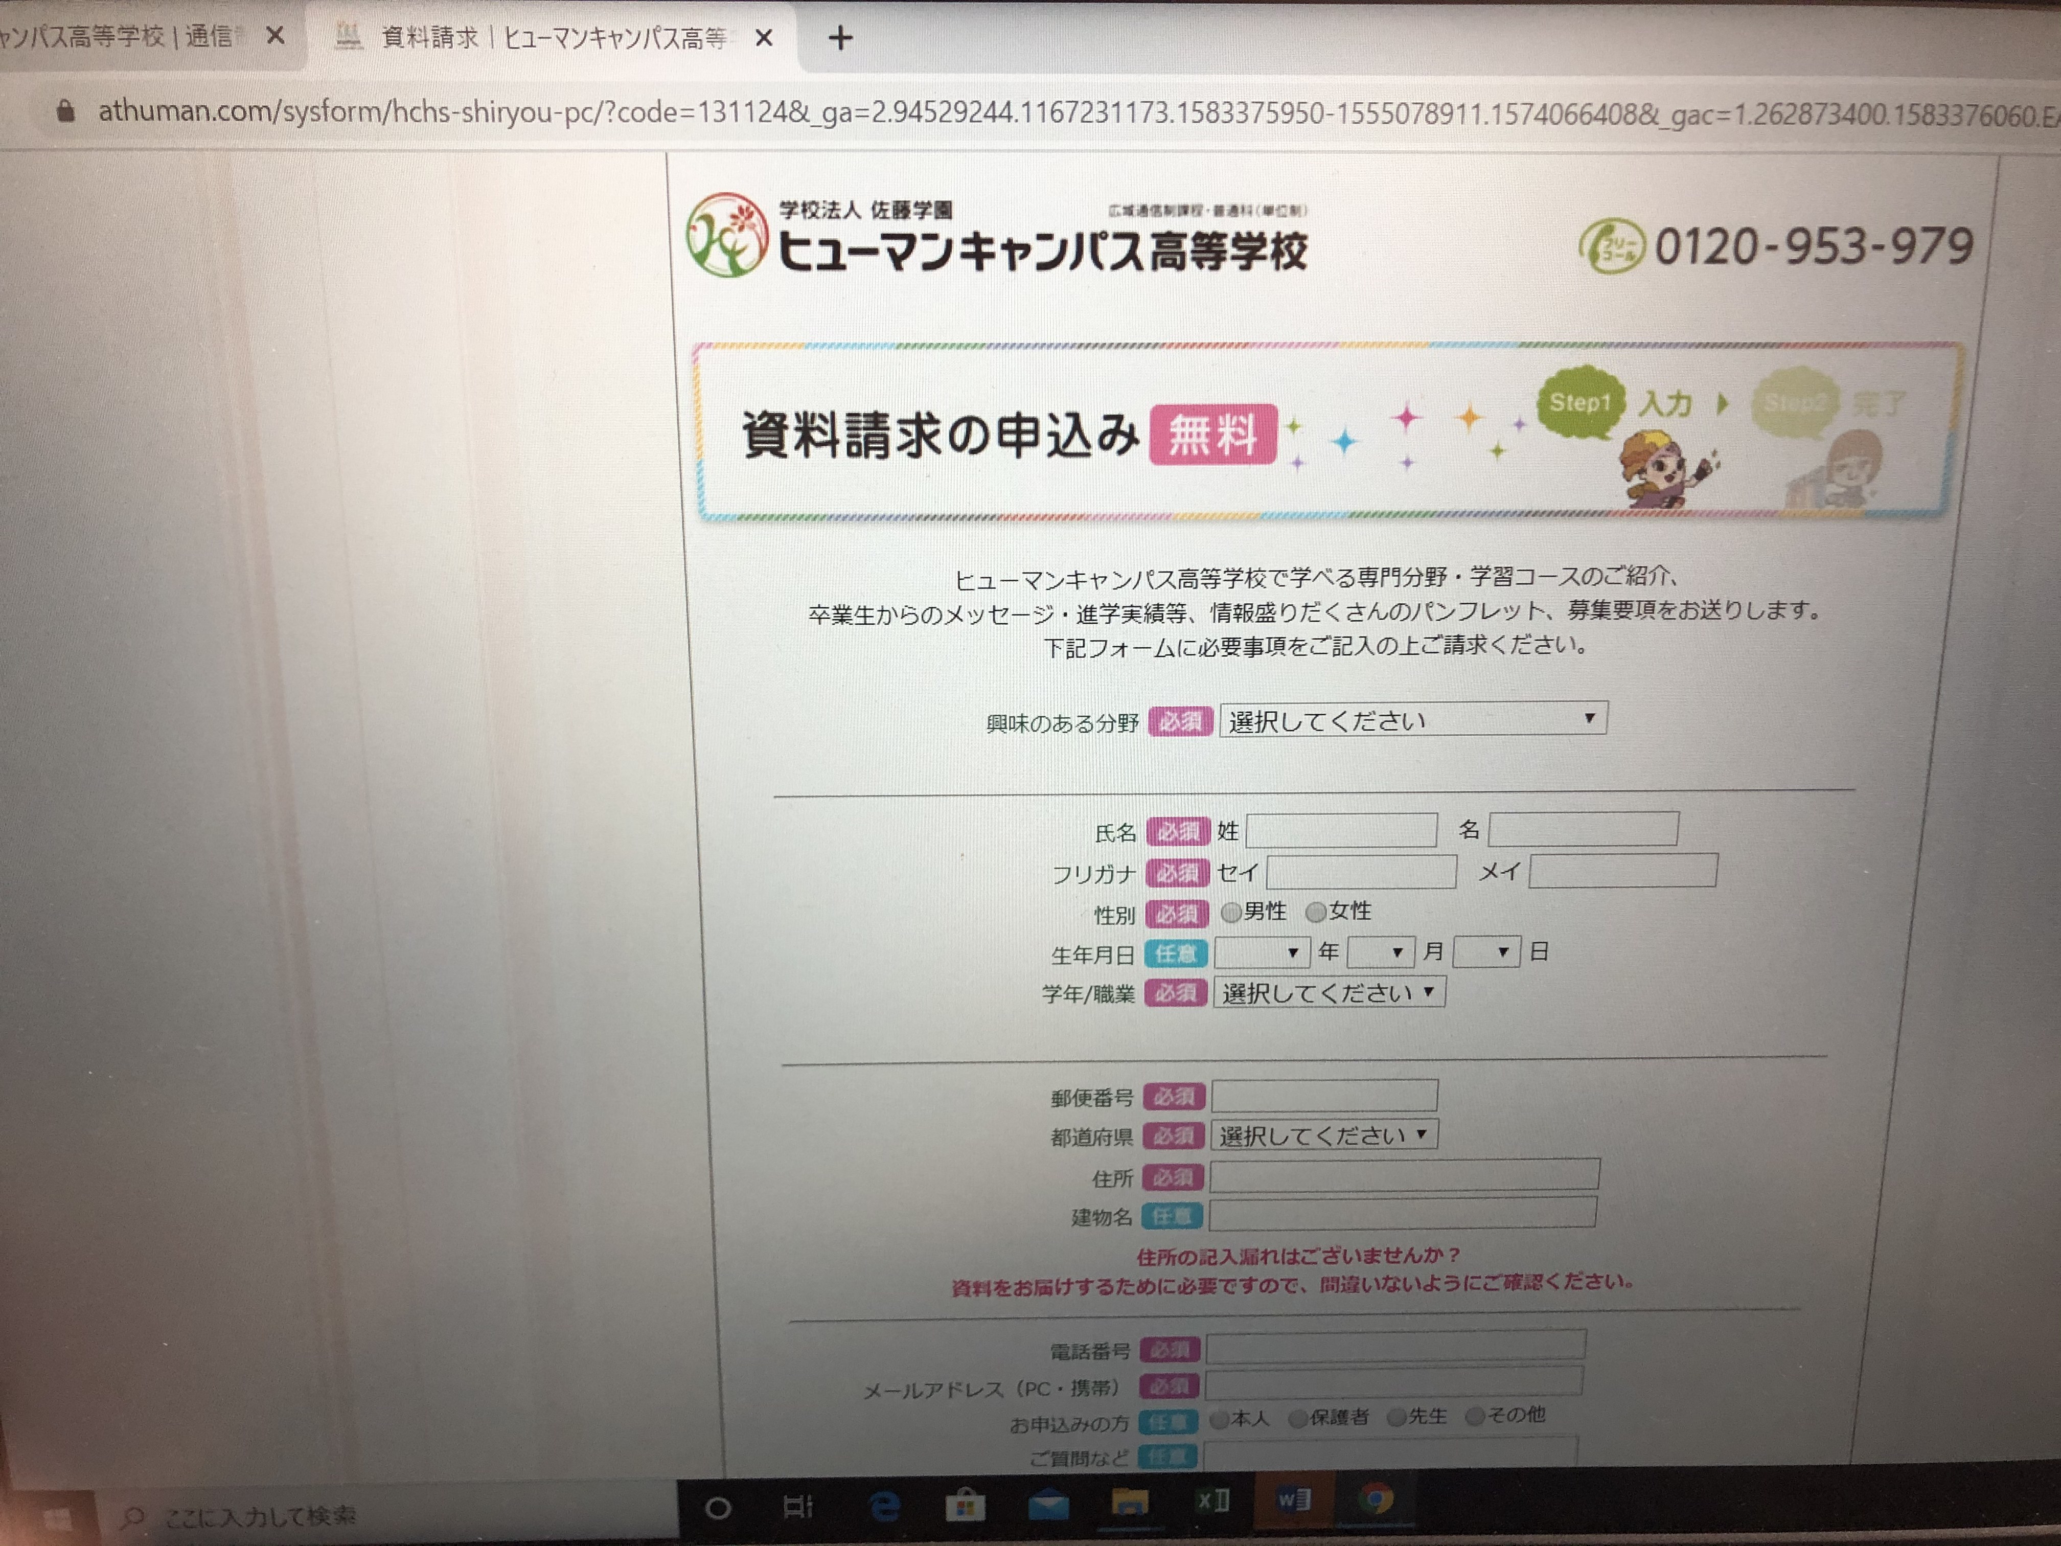Open Microsoft Store from taskbar
This screenshot has height=1546, width=2061.
(x=965, y=1505)
